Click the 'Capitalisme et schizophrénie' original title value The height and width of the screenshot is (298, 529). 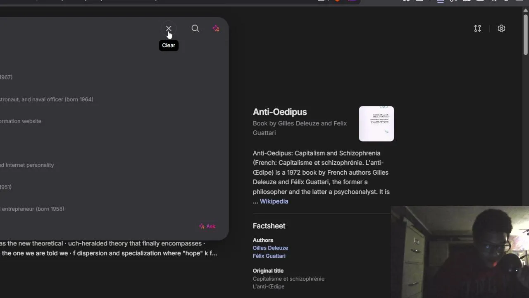pyautogui.click(x=288, y=279)
